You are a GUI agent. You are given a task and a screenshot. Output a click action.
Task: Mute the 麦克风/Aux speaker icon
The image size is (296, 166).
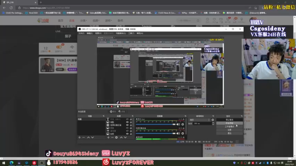coord(178,124)
